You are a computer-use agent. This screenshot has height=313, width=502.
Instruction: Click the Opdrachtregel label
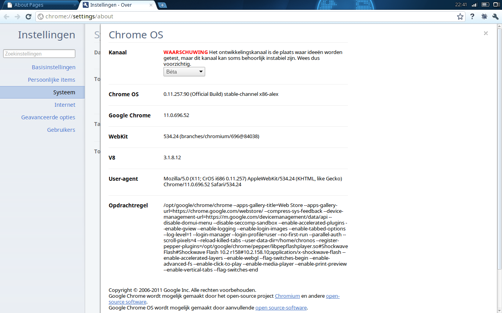pyautogui.click(x=128, y=205)
